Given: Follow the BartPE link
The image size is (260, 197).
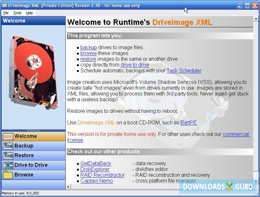Looking at the screenshot, I should 188,122.
